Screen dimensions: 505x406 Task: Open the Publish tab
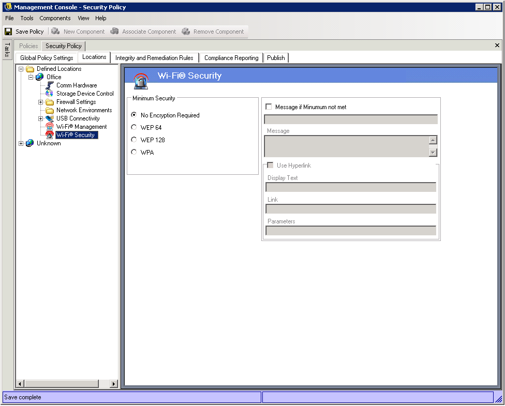pos(276,57)
